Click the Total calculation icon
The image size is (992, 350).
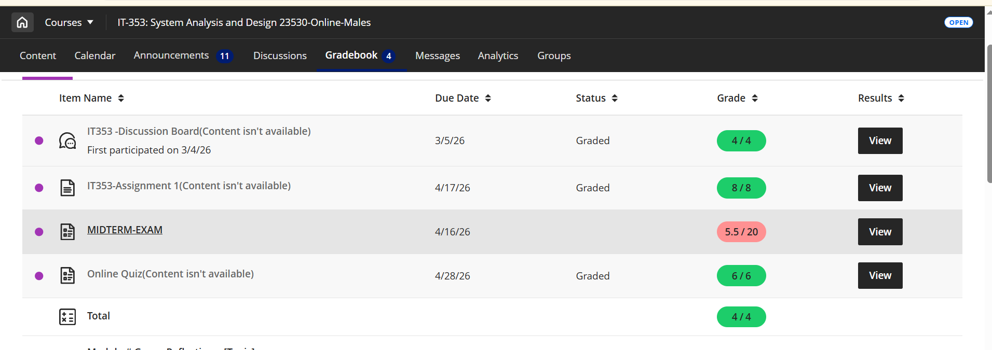(67, 317)
